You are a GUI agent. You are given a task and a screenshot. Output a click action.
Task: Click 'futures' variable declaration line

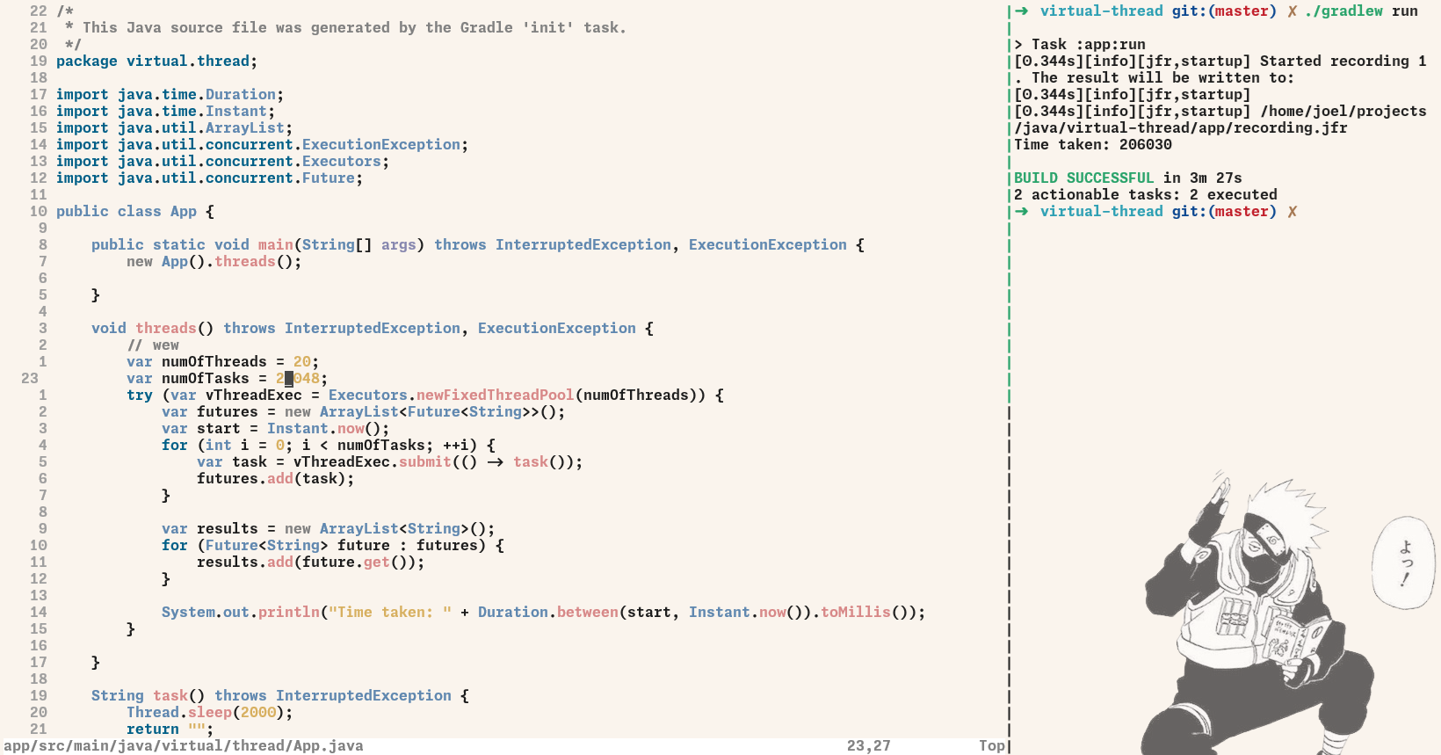(364, 411)
